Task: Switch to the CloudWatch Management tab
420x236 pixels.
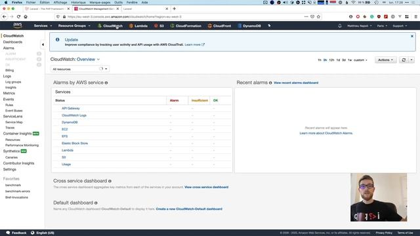Action: click(96, 9)
